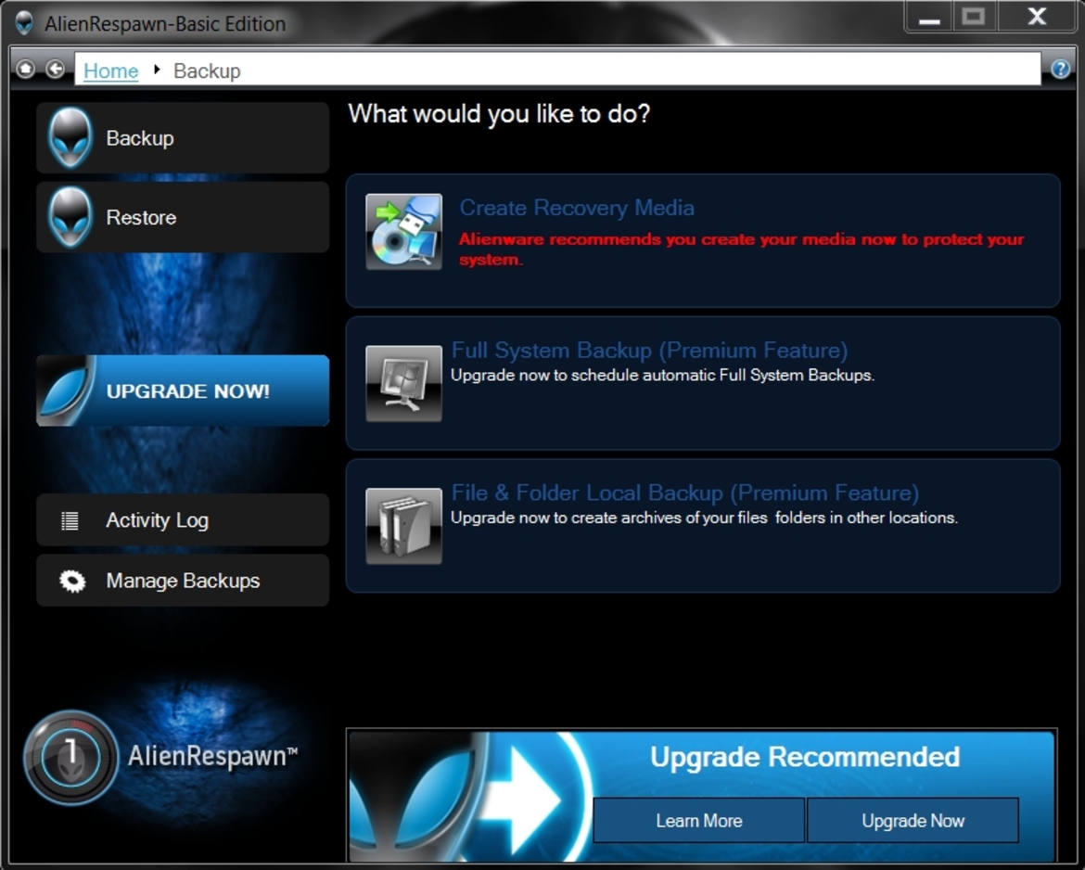1085x870 pixels.
Task: Click the File & Folder binders icon
Action: coord(404,526)
